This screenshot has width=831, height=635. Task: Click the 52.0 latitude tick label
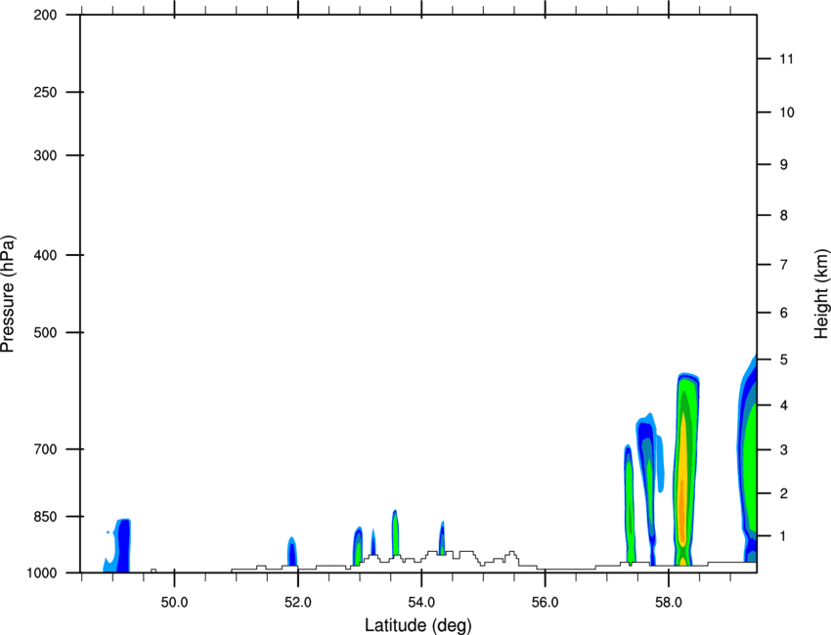298,603
